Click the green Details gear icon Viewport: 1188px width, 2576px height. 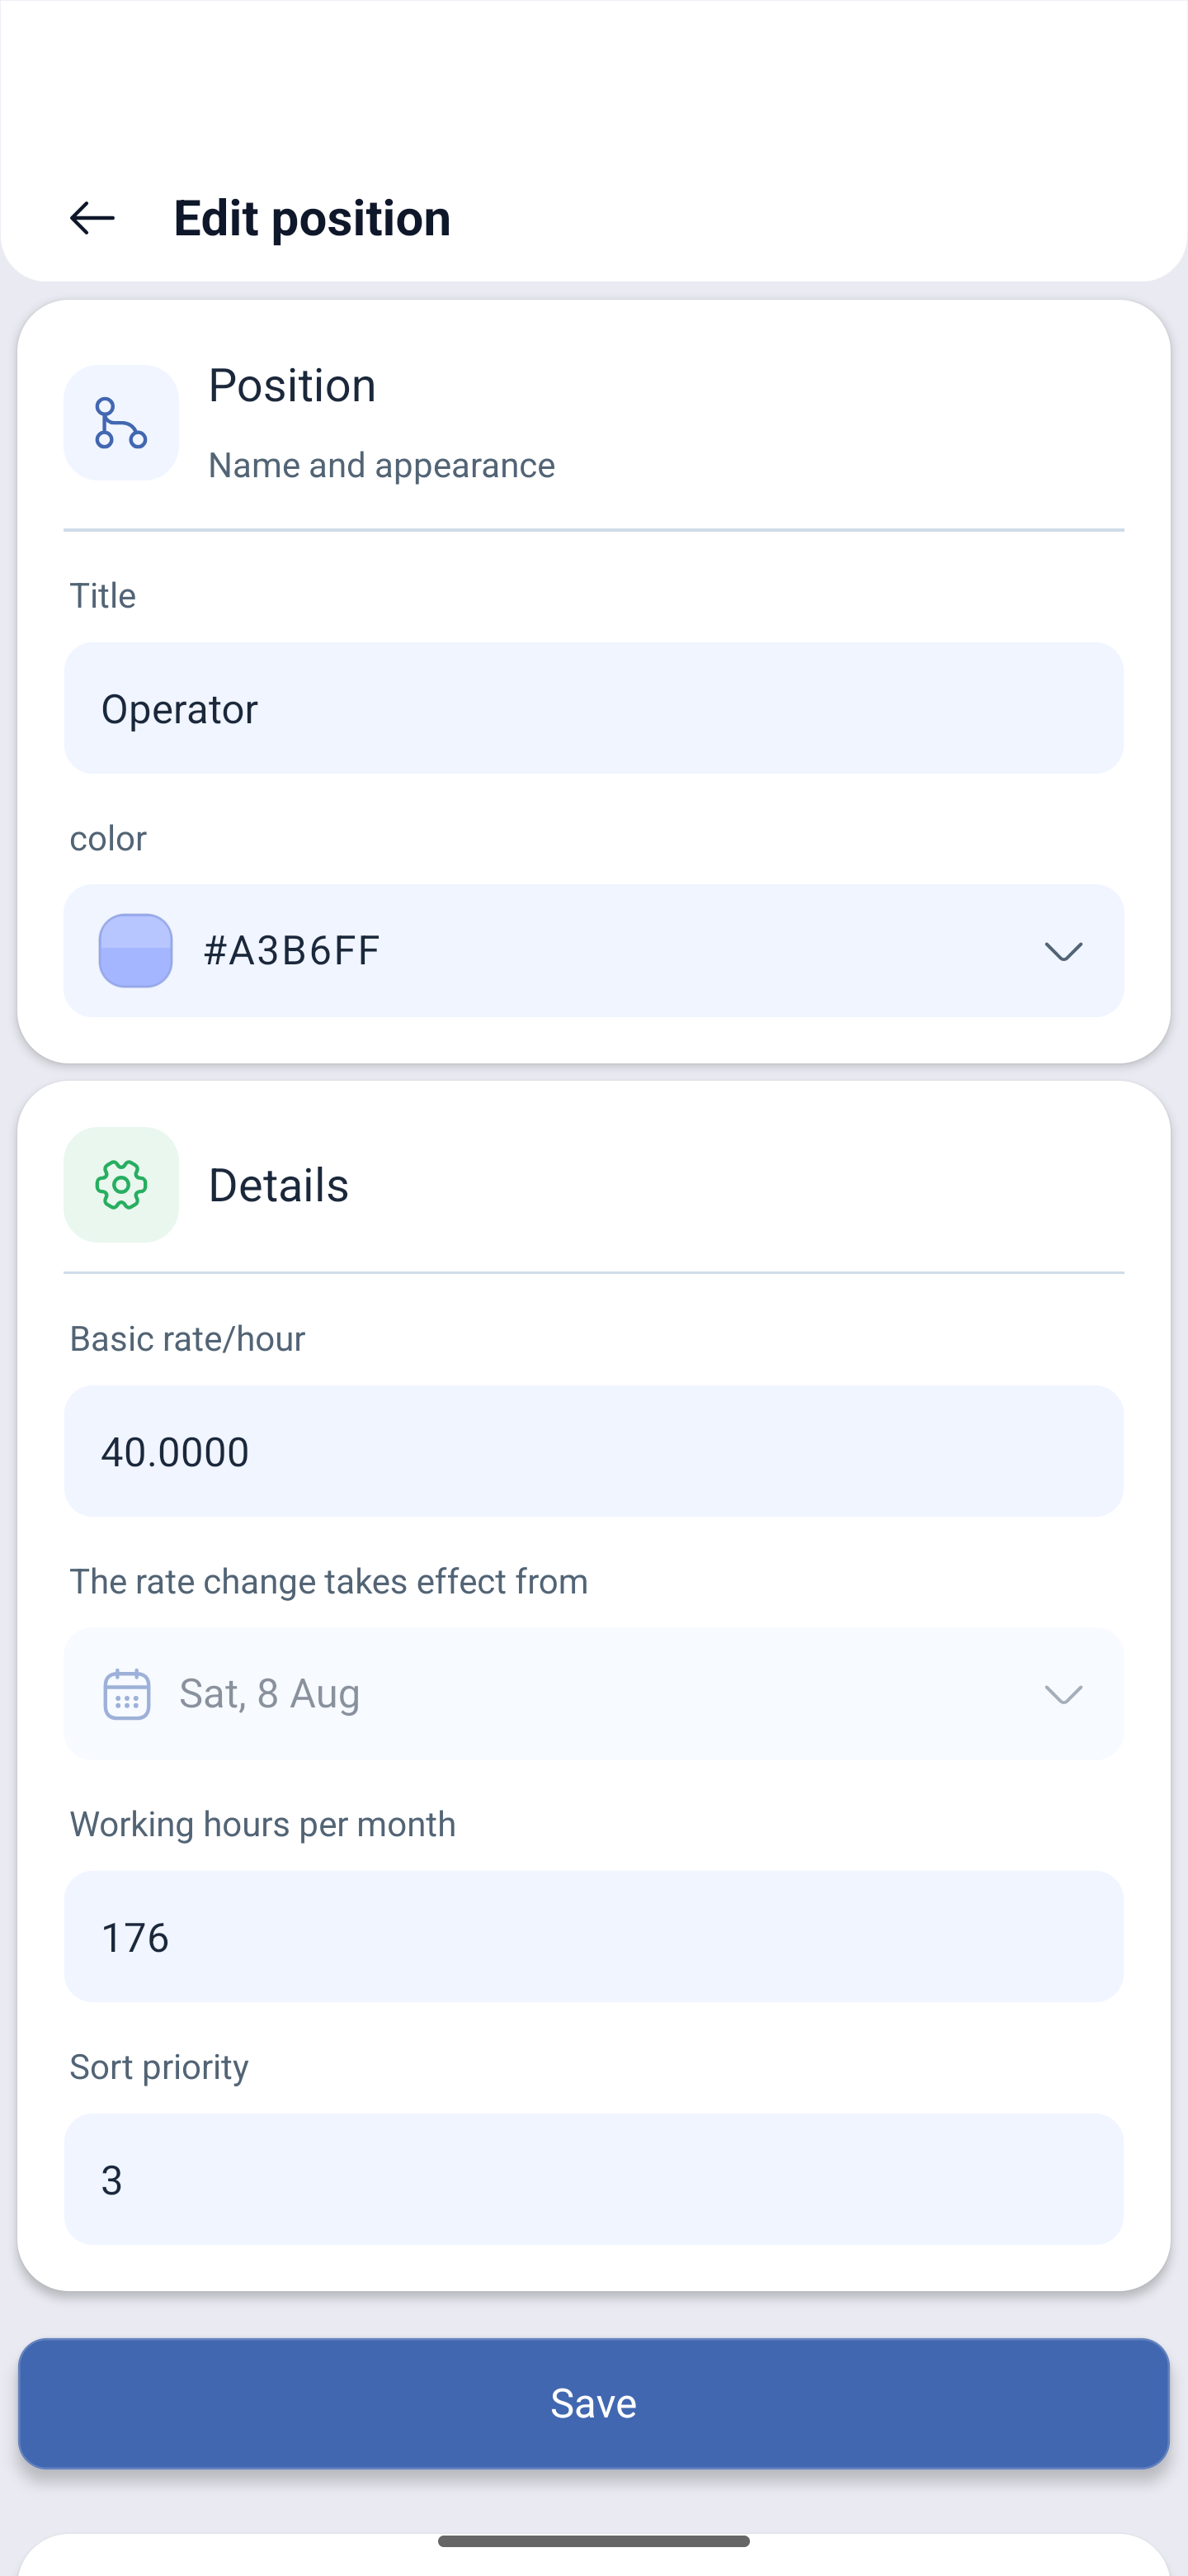pos(121,1185)
